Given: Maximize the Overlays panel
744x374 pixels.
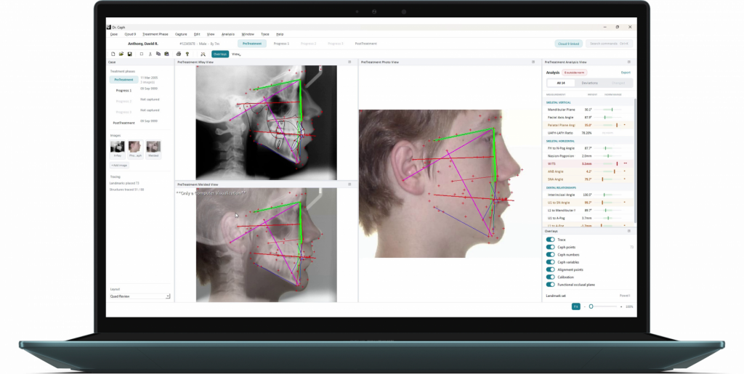Looking at the screenshot, I should pyautogui.click(x=629, y=232).
